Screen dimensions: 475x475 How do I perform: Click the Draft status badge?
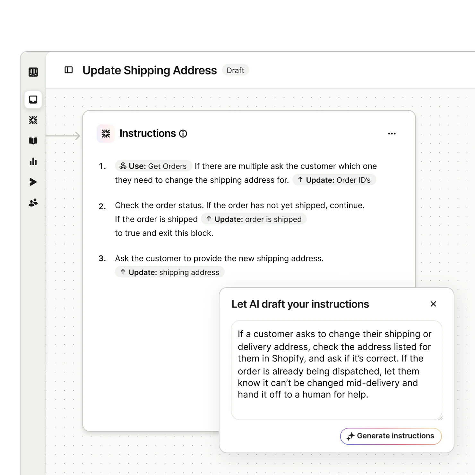(235, 70)
